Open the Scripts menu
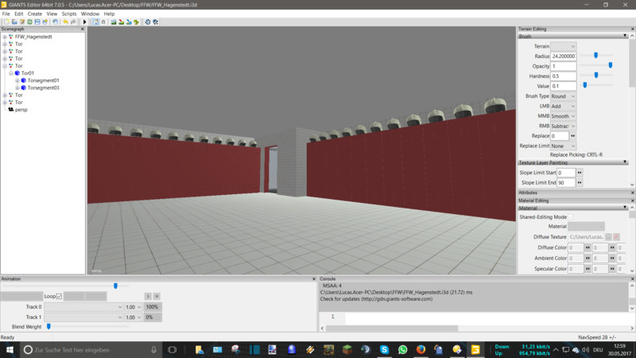636x358 pixels. click(x=68, y=14)
